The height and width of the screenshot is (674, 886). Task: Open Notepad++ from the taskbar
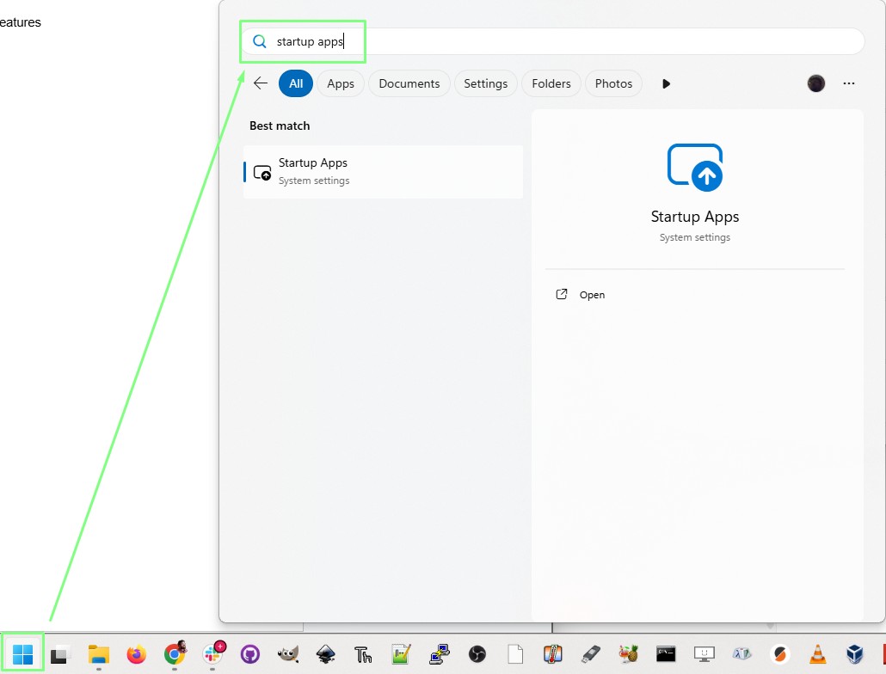401,654
